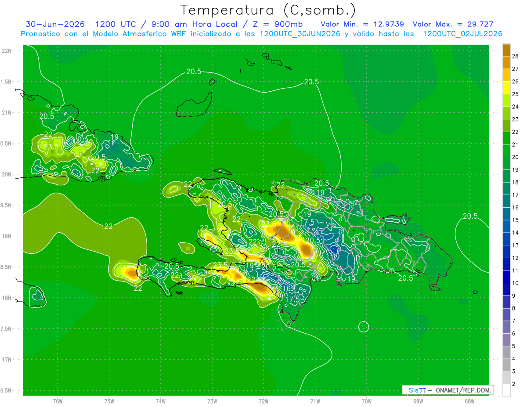Click the legend label "2"
Screen dimensions: 527x407
click(514, 384)
